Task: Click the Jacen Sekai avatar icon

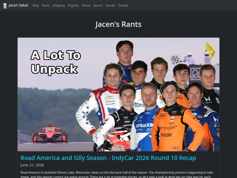Action: [x=5, y=6]
